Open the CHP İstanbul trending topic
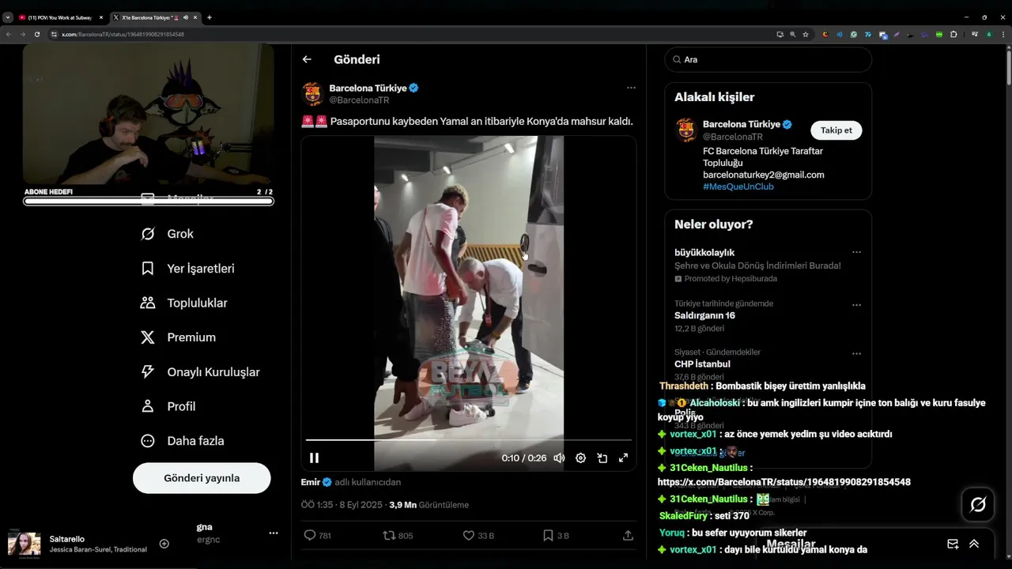1012x569 pixels. click(702, 364)
